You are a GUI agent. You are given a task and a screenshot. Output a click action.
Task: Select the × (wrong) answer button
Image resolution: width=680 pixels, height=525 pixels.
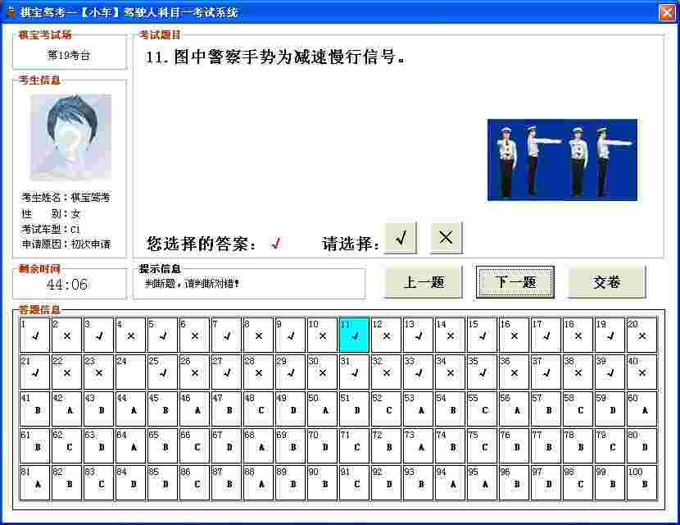pos(446,237)
